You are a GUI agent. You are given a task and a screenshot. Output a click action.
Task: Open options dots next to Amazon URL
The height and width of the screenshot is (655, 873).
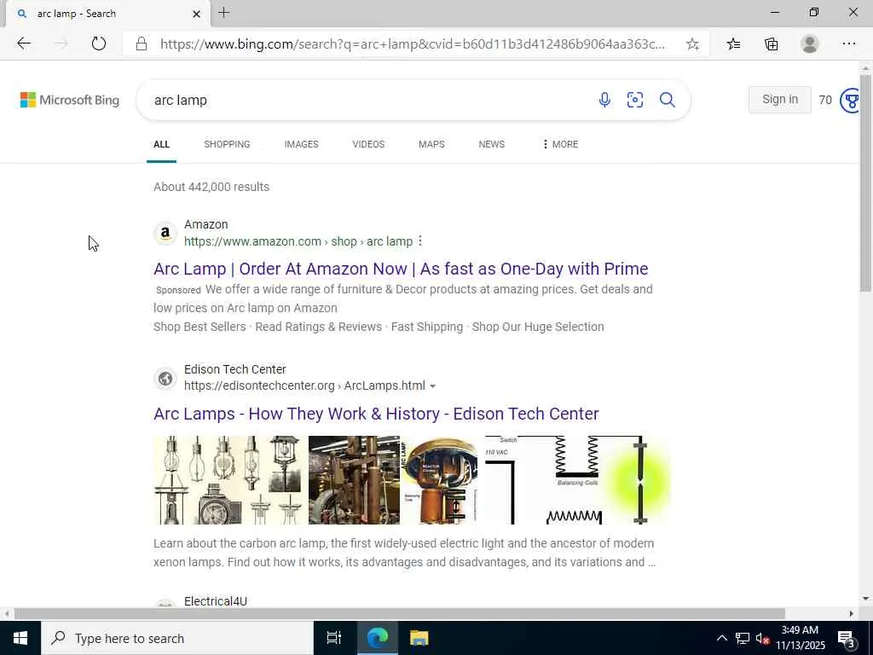coord(420,241)
